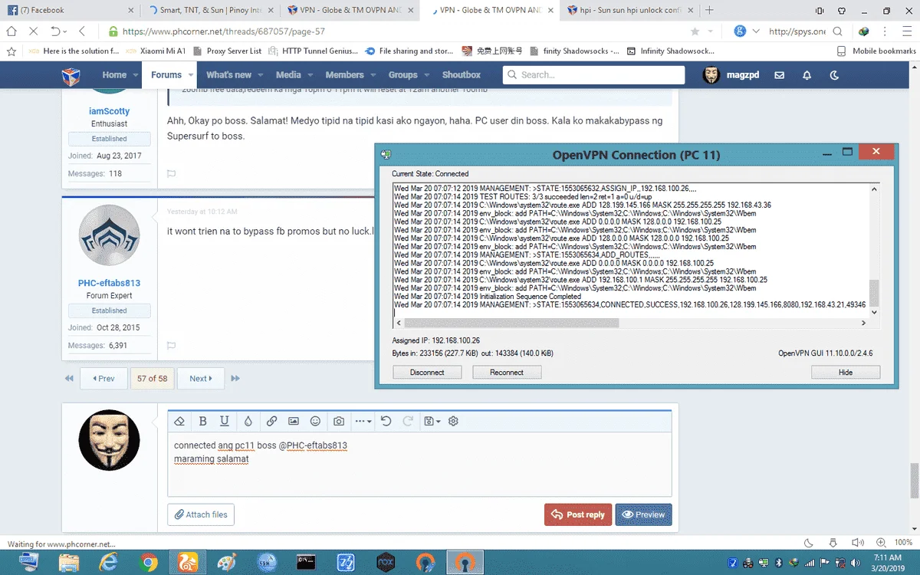The width and height of the screenshot is (920, 575).
Task: Insert an image in the reply editor
Action: [293, 421]
